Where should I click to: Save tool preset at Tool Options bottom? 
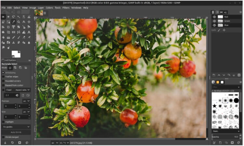point(5,142)
